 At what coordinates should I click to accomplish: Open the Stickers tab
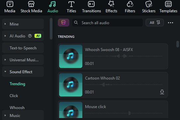click(x=149, y=7)
